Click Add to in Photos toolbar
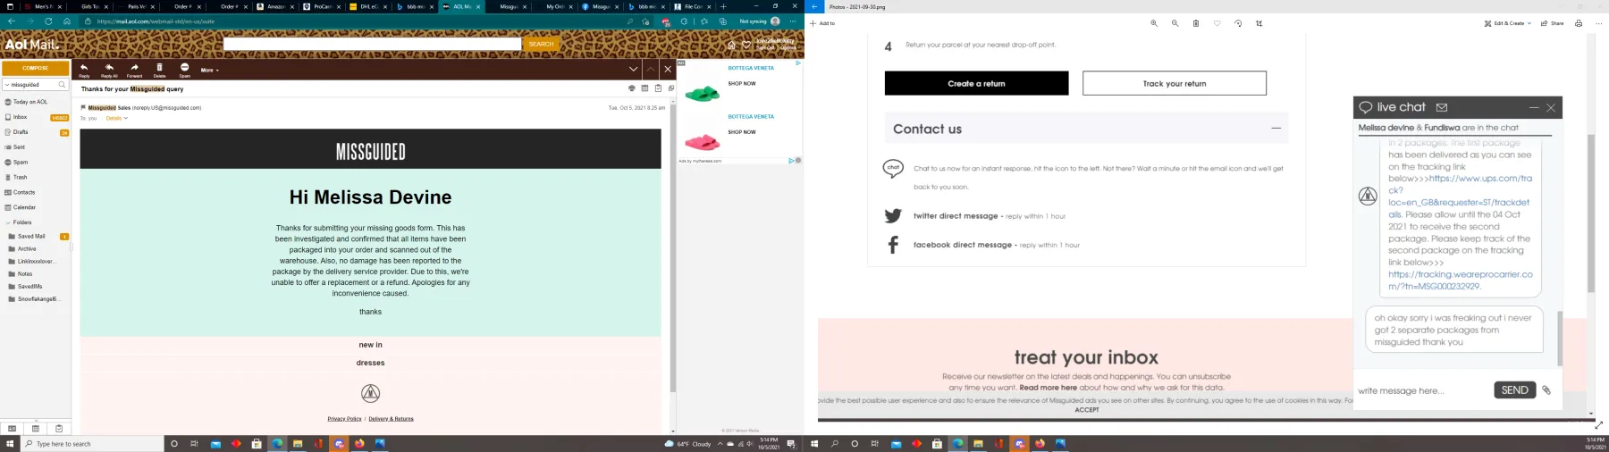 [x=823, y=23]
